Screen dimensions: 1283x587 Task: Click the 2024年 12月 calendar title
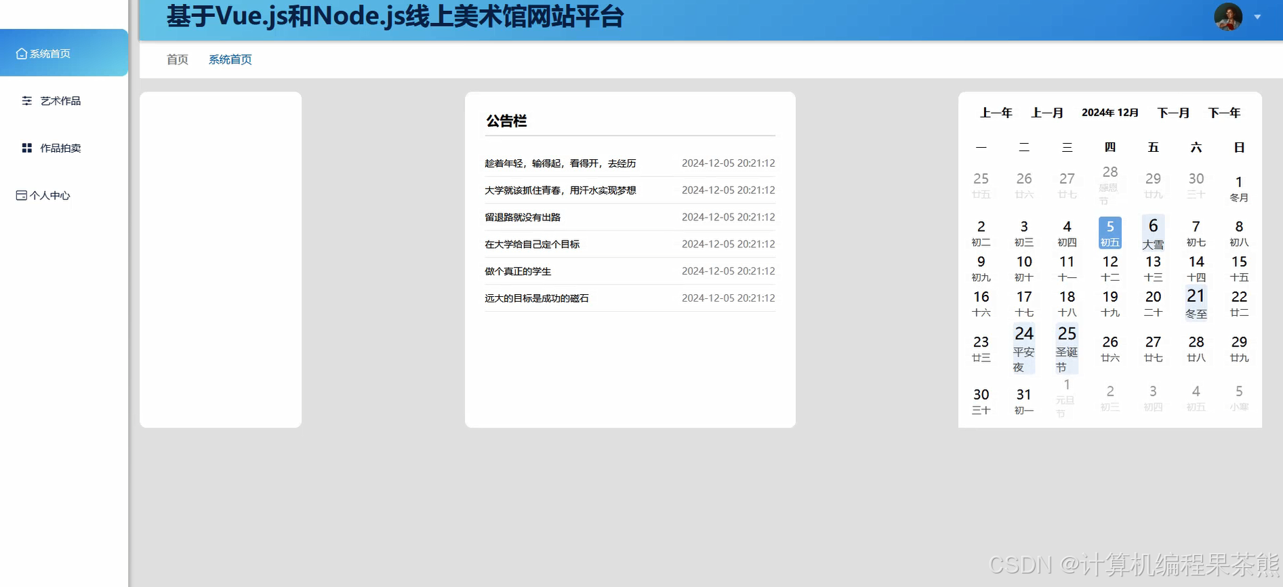point(1110,113)
